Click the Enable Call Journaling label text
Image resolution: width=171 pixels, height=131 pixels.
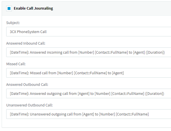(x=33, y=8)
